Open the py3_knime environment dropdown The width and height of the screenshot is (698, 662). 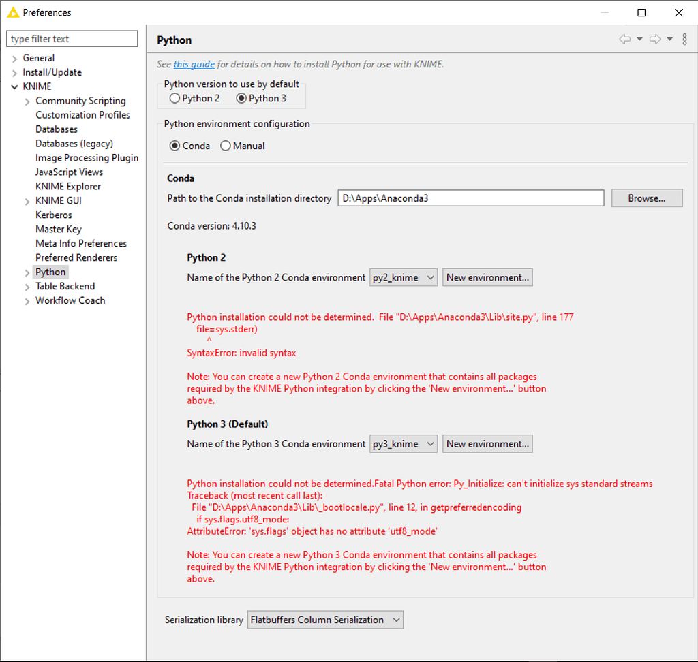tap(404, 443)
